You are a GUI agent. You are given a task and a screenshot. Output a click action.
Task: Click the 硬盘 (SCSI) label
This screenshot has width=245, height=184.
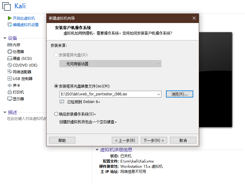(x=22, y=59)
